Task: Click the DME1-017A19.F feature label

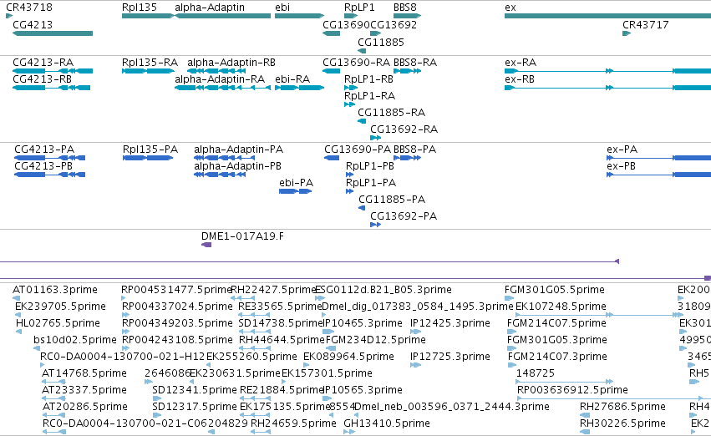Action: 242,236
